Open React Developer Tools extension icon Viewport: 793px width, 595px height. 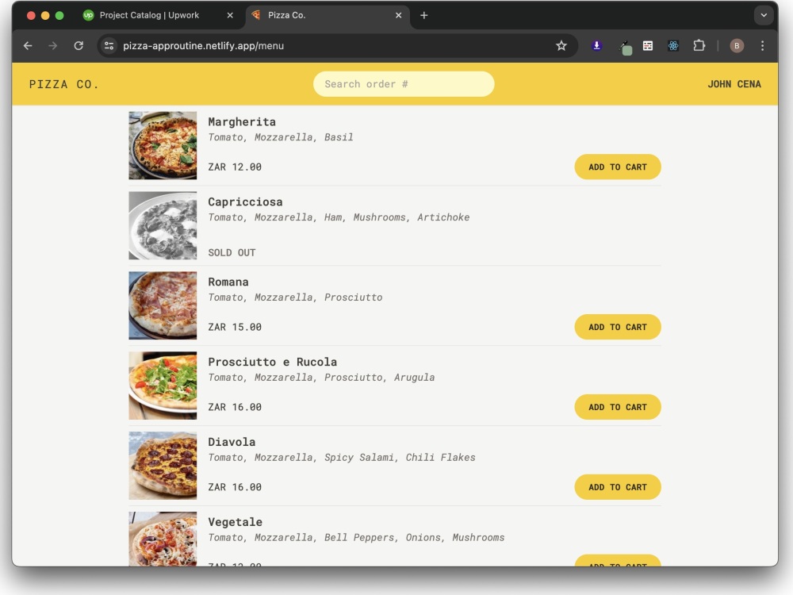[x=673, y=46]
